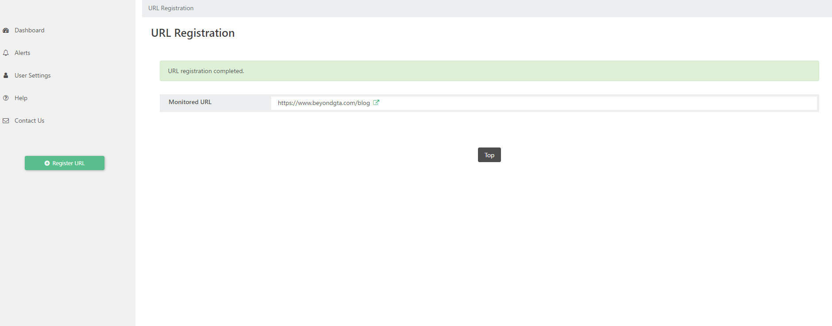Click the URL Registration breadcrumb text
The image size is (832, 326).
pos(171,8)
